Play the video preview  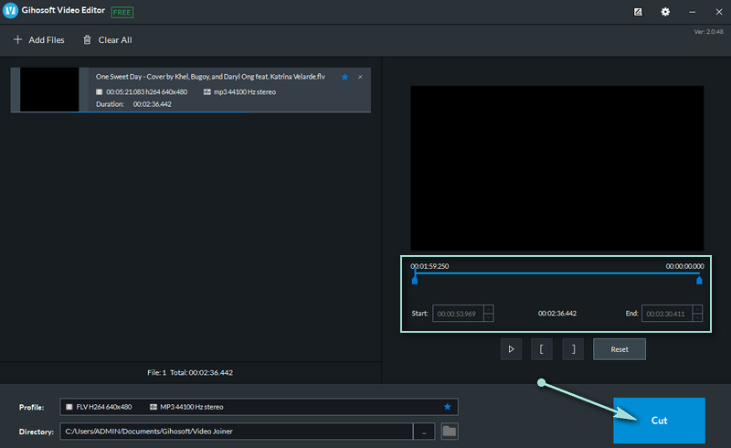512,348
